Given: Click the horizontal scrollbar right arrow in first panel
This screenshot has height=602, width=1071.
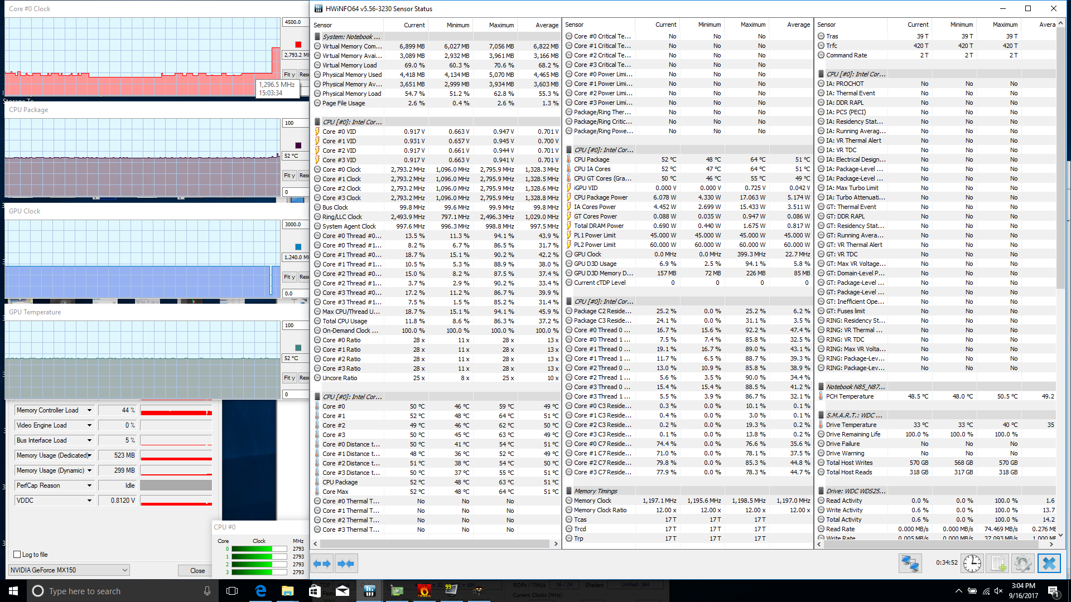Looking at the screenshot, I should click(556, 543).
